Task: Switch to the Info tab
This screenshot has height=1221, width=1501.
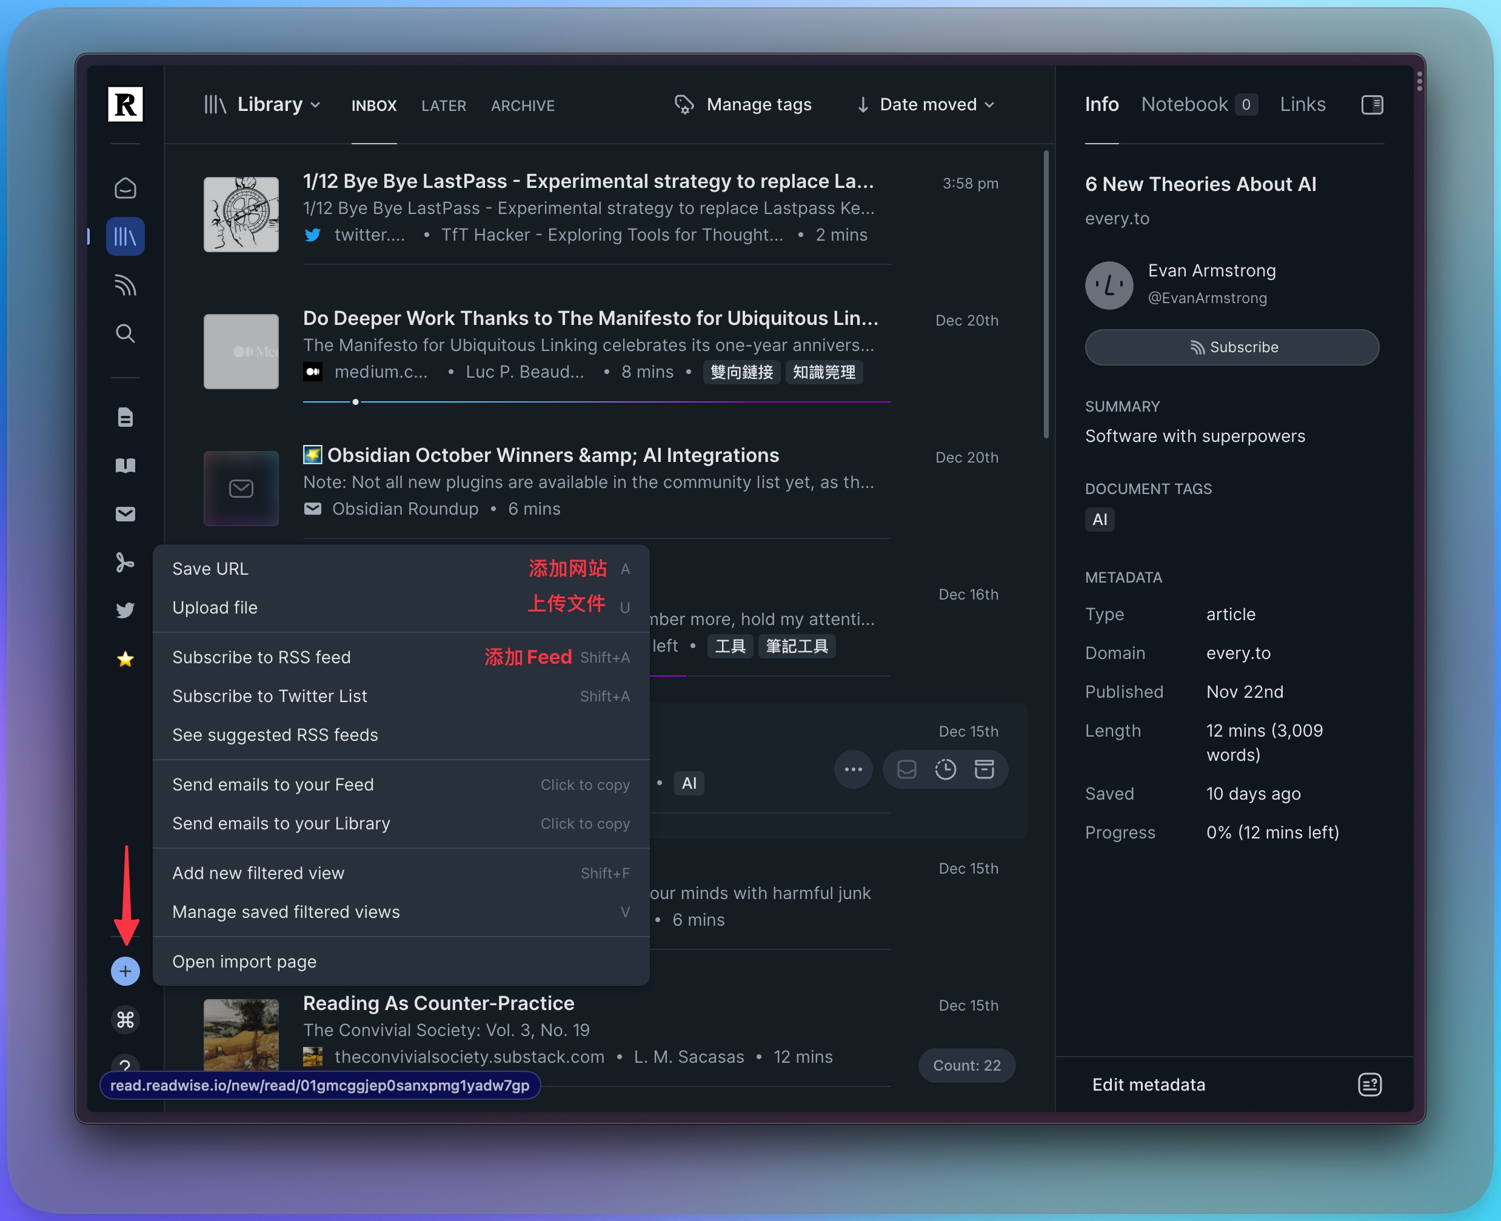Action: pos(1102,105)
